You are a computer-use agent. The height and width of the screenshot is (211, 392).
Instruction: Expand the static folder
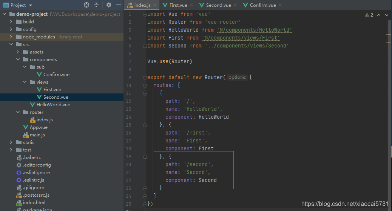click(11, 142)
